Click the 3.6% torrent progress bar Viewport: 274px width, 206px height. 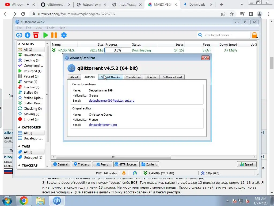pyautogui.click(x=118, y=50)
